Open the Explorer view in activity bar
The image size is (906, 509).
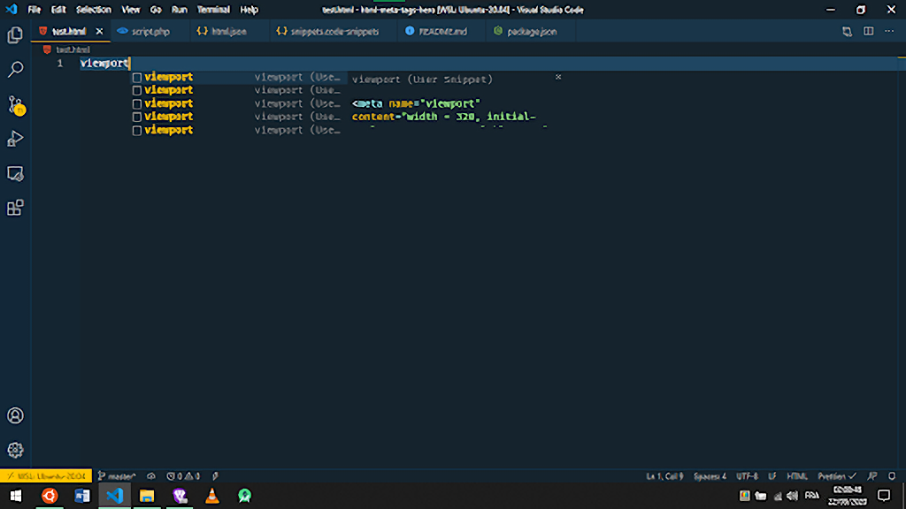pyautogui.click(x=15, y=35)
